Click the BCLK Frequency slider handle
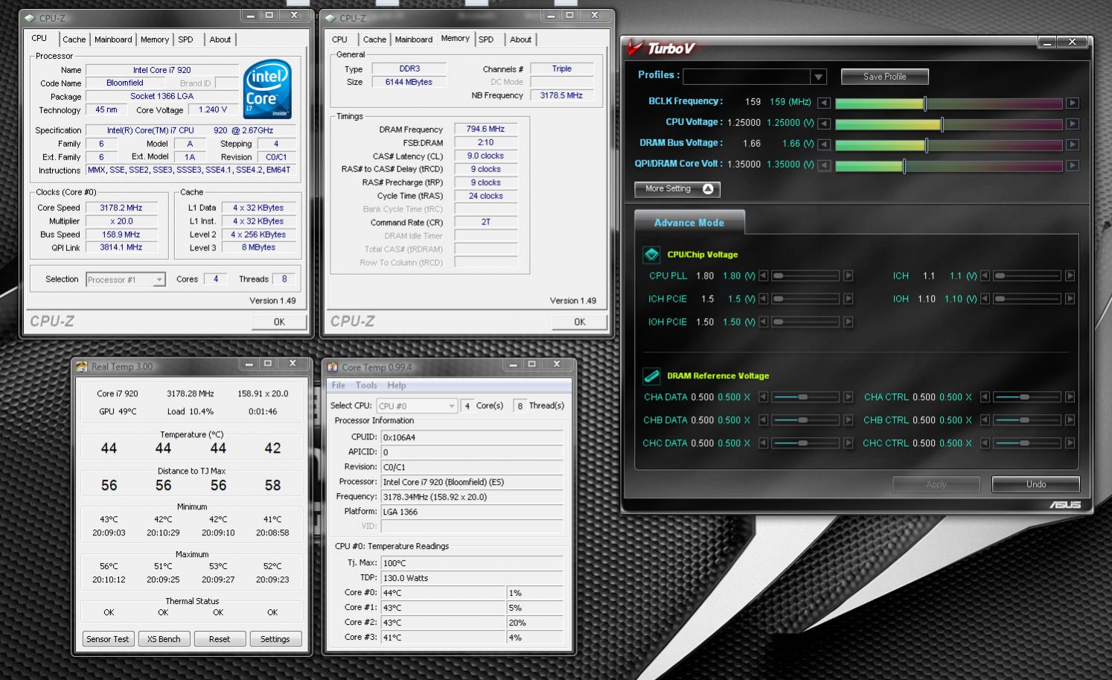 pyautogui.click(x=925, y=104)
